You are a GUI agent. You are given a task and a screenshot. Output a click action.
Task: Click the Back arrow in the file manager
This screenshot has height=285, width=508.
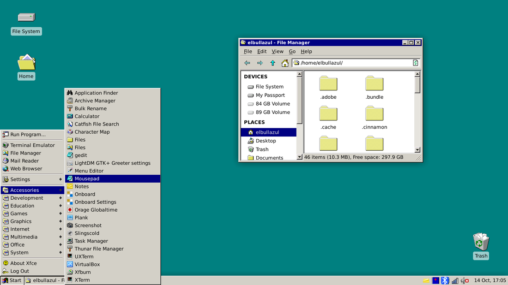(247, 63)
